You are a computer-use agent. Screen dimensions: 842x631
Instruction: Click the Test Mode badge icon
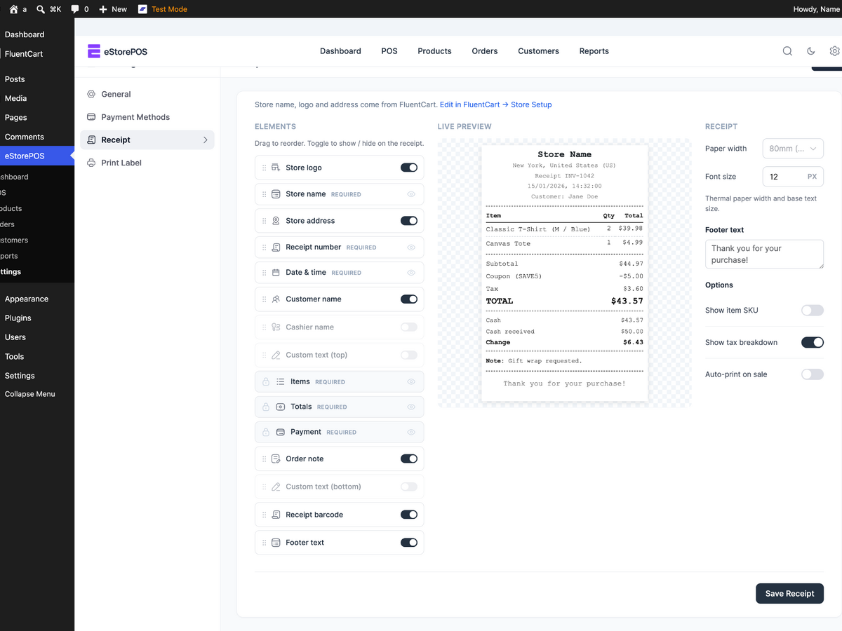click(x=142, y=9)
